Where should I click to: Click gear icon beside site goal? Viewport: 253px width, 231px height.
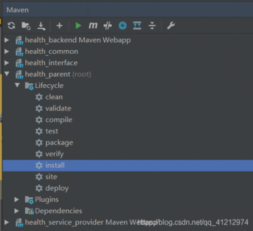click(39, 177)
